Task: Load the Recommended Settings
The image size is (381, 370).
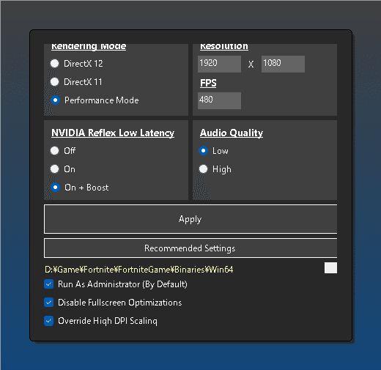Action: 190,248
